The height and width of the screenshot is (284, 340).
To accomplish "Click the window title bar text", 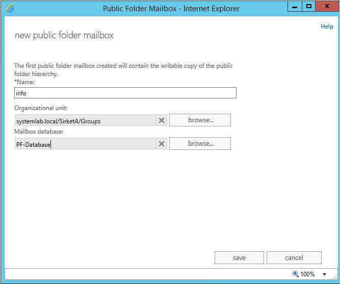I will 171,8.
